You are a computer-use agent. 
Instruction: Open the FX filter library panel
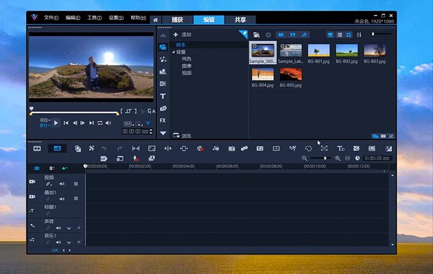pyautogui.click(x=163, y=120)
